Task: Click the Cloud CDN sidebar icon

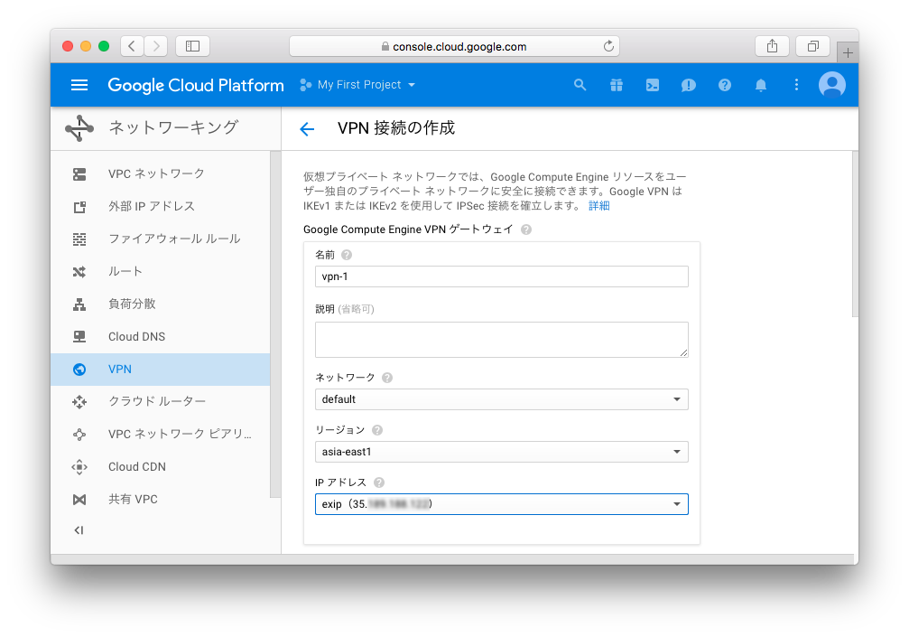Action: 79,467
